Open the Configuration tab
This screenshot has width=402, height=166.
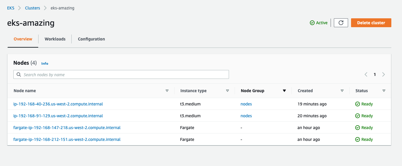91,39
